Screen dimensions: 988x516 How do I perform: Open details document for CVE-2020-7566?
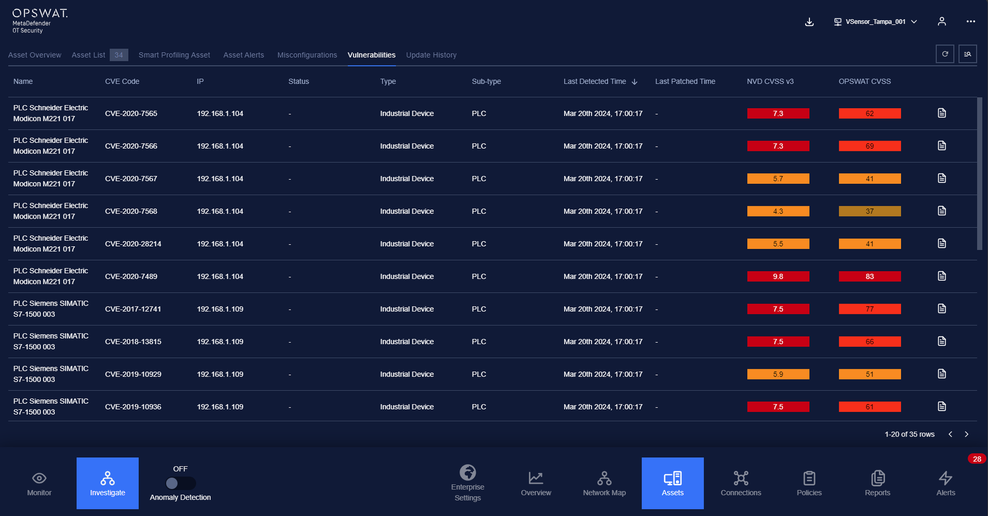tap(942, 146)
